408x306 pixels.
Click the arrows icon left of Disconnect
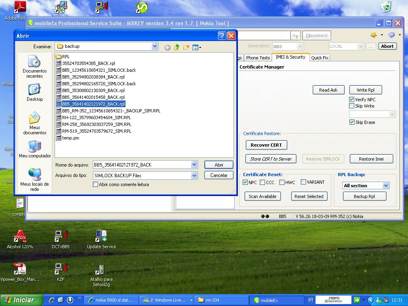click(295, 35)
